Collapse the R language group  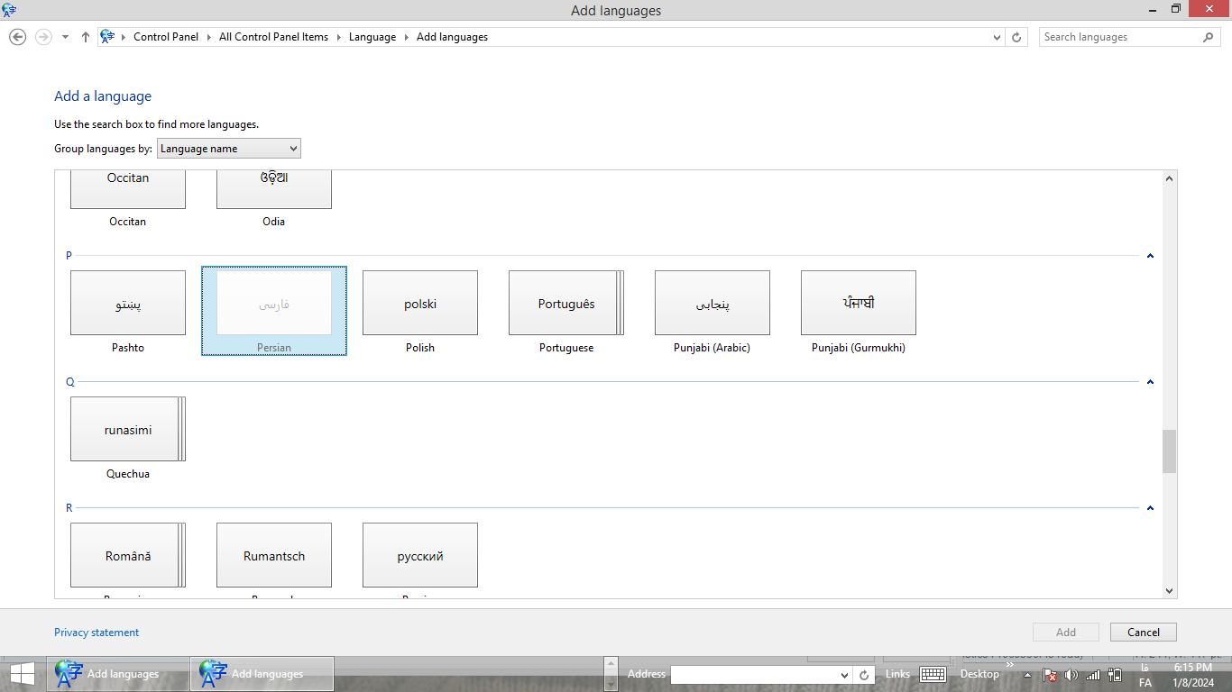click(1150, 508)
